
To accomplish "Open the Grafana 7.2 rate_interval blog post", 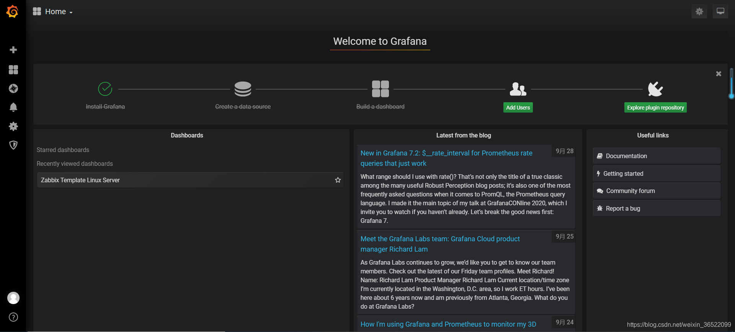I will tap(446, 158).
